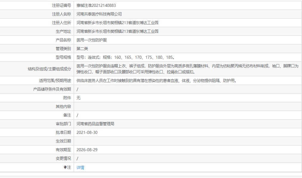The image size is (302, 178).
Task: Click the 适用范围/预期用途 label
Action: click(55, 81)
